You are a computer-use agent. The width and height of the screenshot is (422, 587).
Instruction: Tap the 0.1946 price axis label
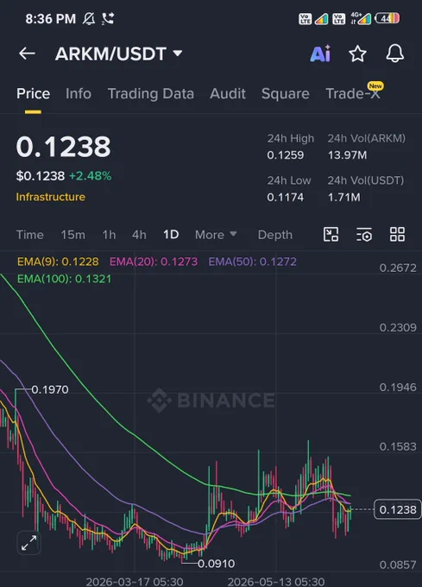click(x=398, y=387)
